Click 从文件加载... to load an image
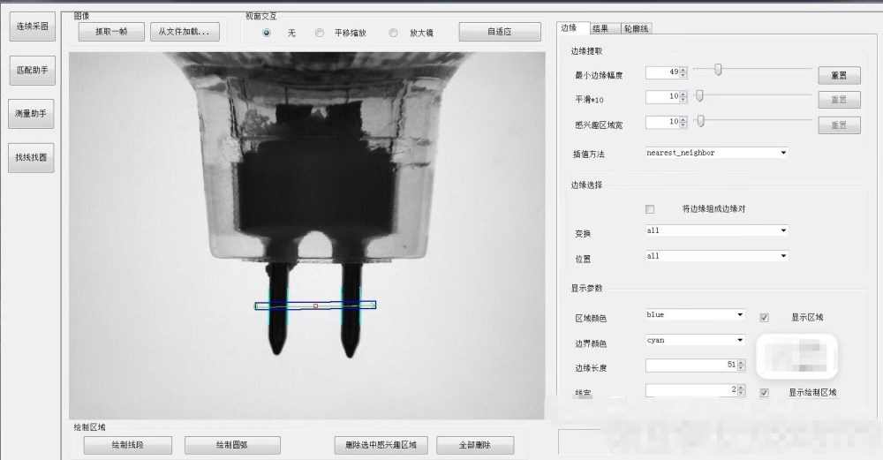This screenshot has width=883, height=460. pyautogui.click(x=185, y=32)
